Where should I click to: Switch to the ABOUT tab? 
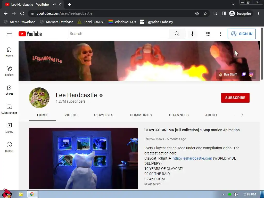click(x=211, y=115)
